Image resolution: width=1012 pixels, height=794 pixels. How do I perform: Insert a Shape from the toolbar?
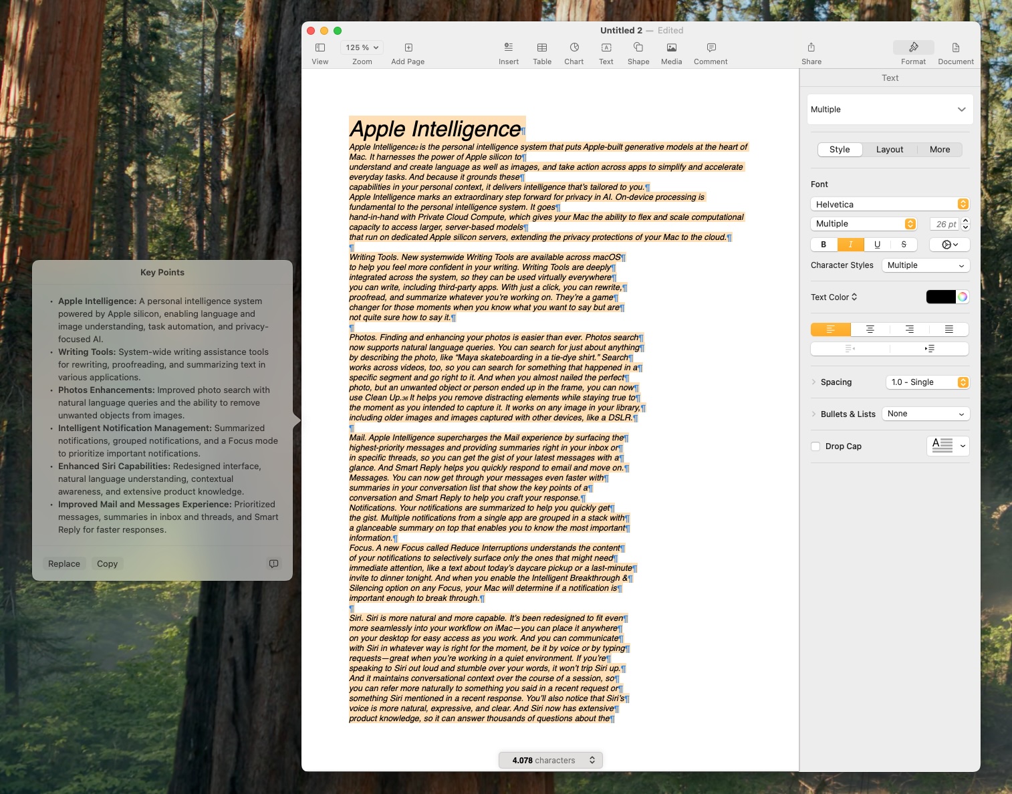click(x=638, y=53)
